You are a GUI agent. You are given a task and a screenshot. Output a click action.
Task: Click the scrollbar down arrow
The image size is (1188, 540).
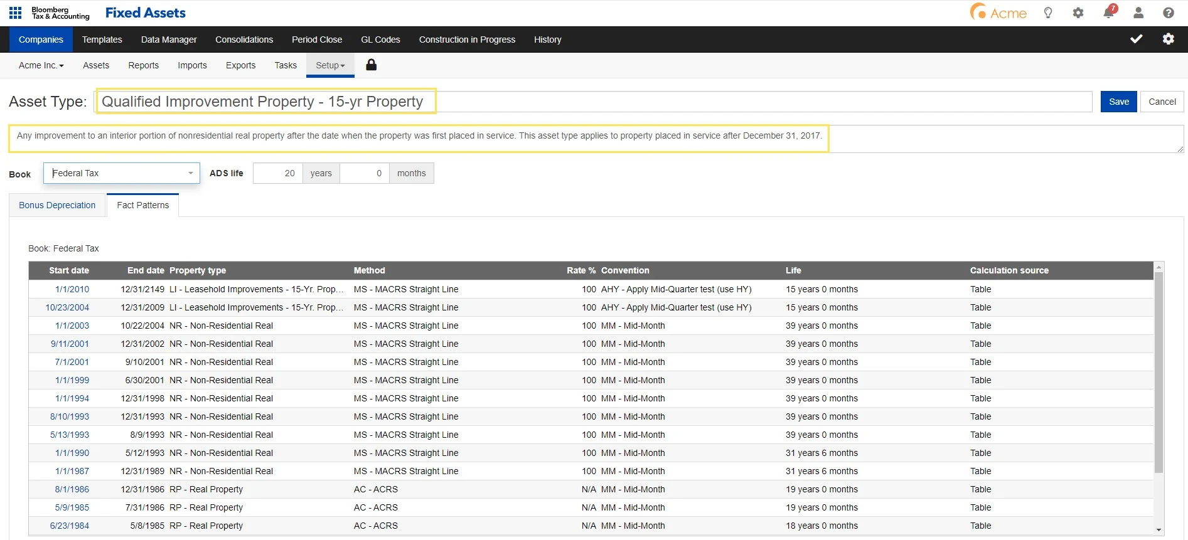pos(1159,530)
